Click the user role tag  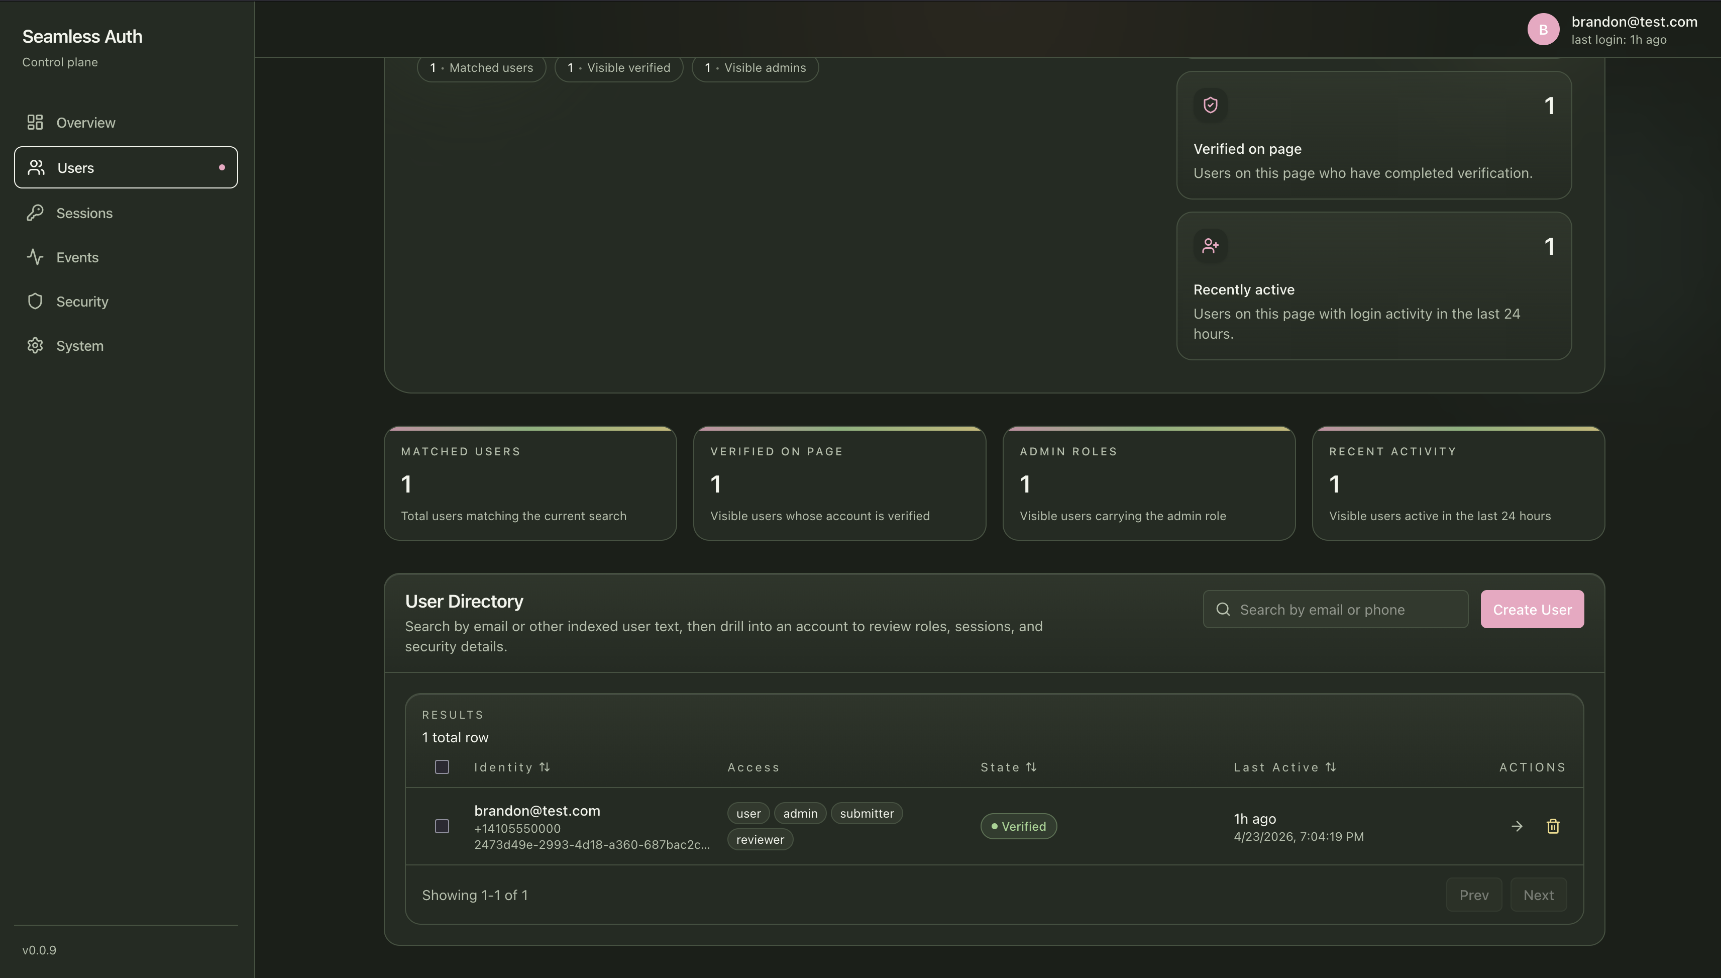tap(748, 814)
